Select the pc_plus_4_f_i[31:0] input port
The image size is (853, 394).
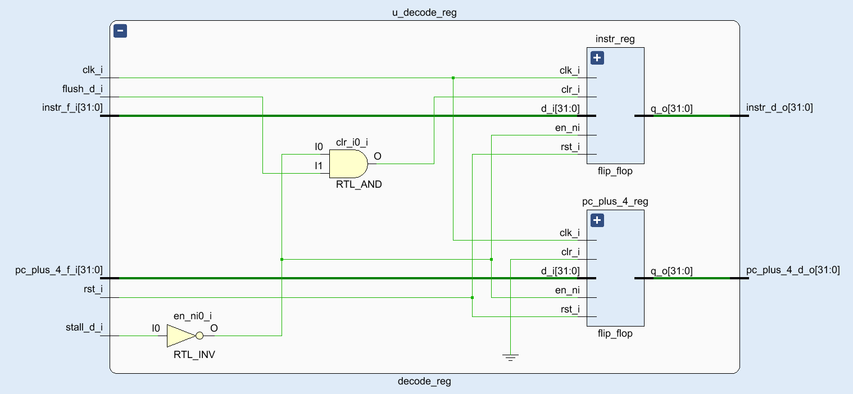pos(59,270)
